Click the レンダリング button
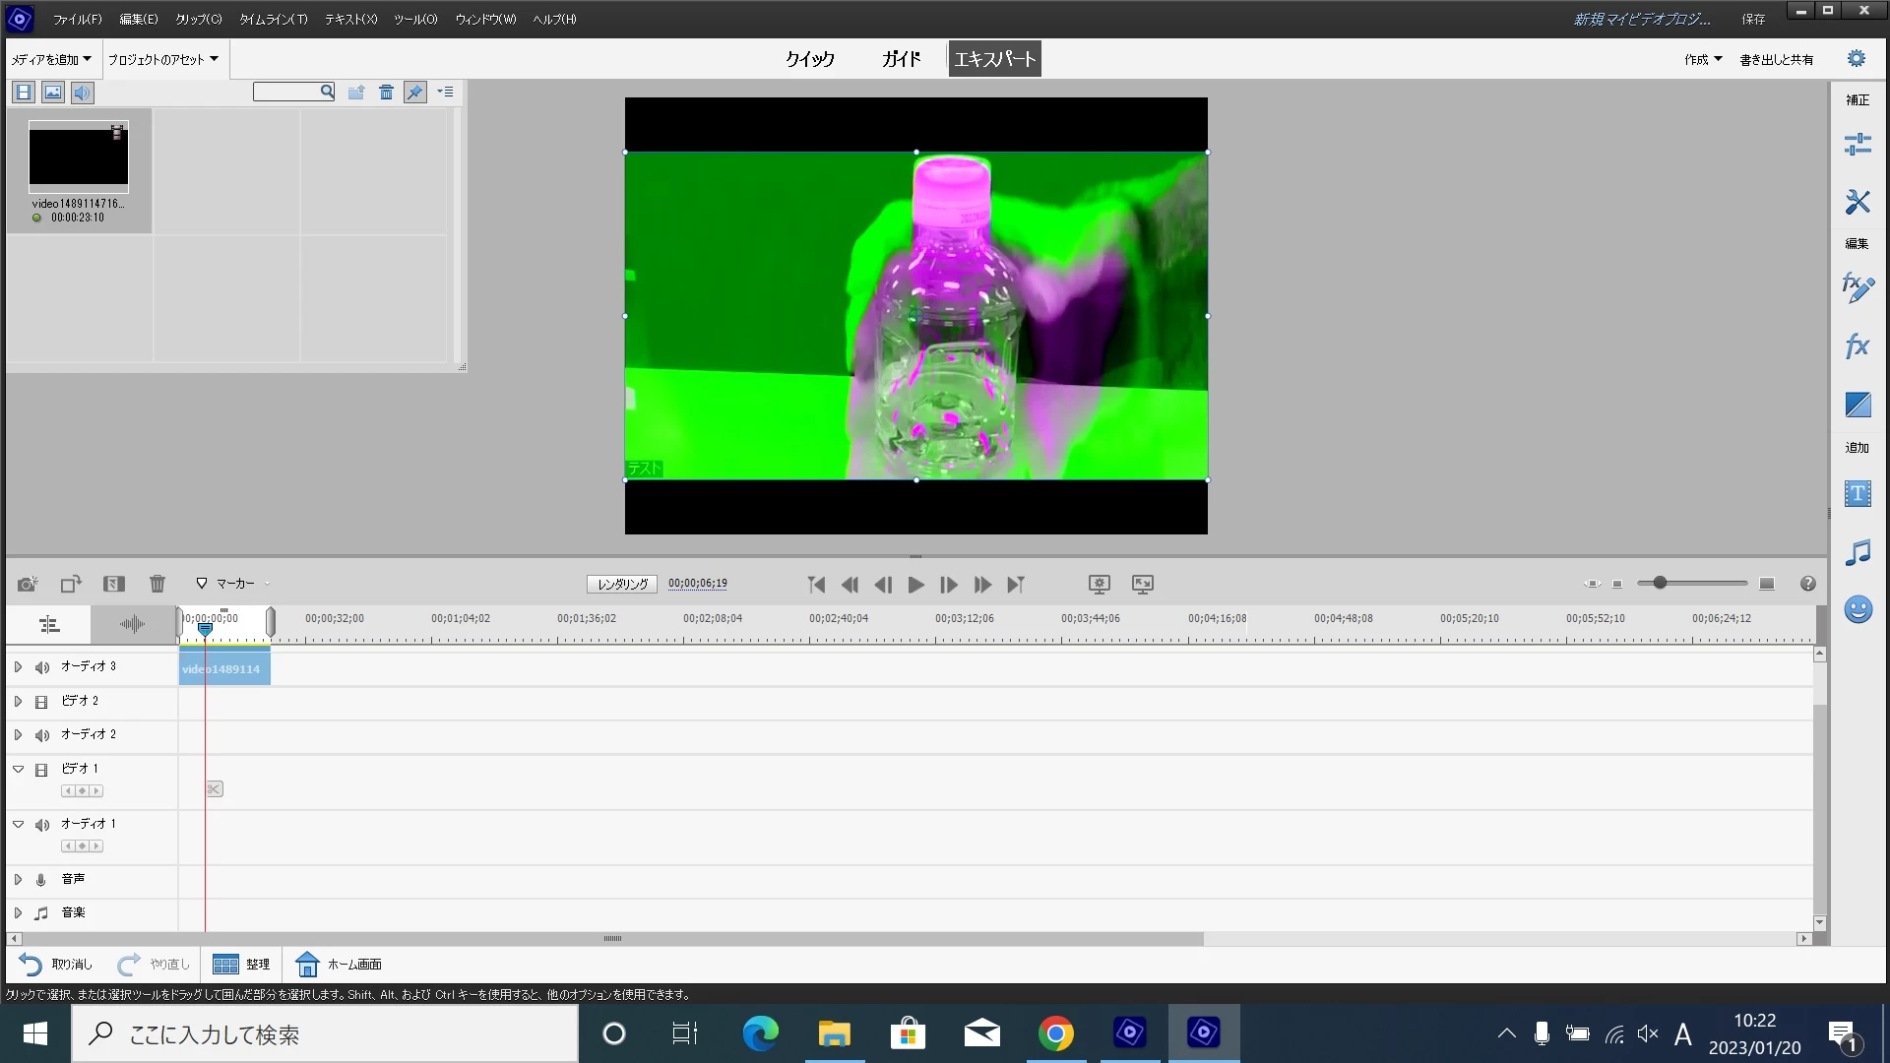Viewport: 1890px width, 1063px height. (622, 584)
